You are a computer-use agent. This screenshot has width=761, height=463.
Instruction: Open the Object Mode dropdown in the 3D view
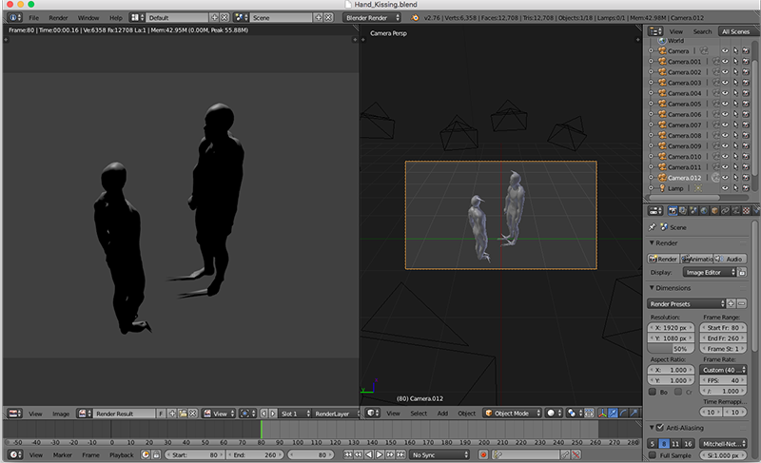[510, 414]
